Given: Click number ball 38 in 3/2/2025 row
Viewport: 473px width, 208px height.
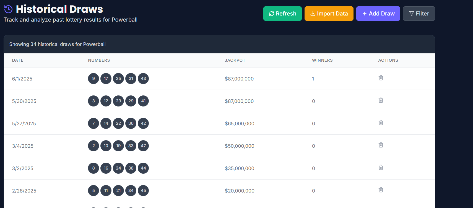Looking at the screenshot, I should coord(131,168).
